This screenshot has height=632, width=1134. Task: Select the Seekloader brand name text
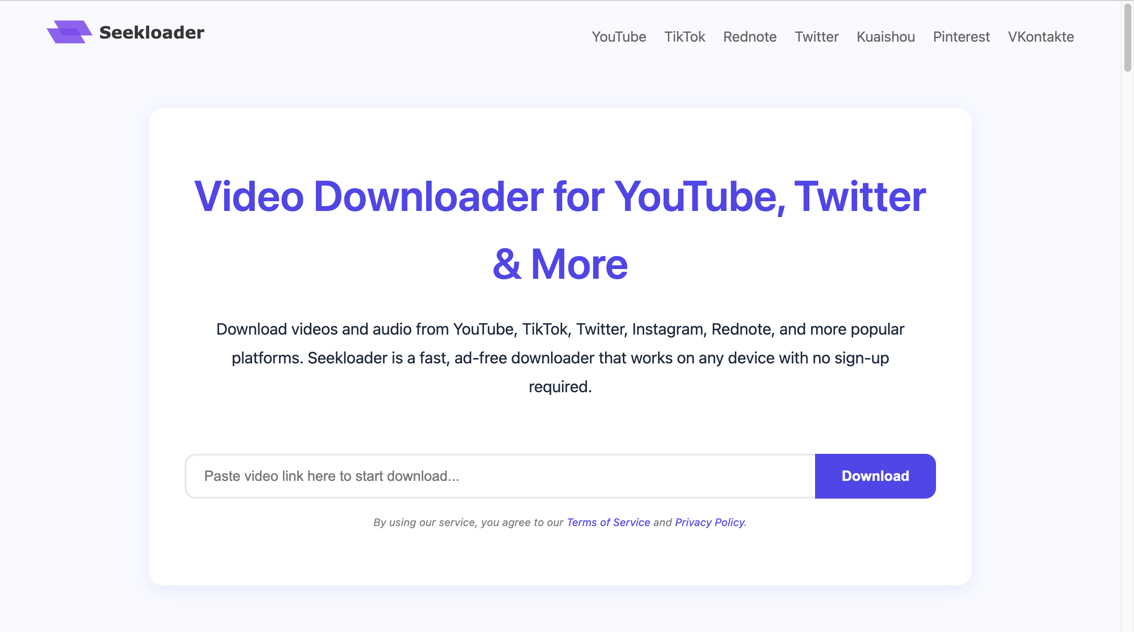151,31
